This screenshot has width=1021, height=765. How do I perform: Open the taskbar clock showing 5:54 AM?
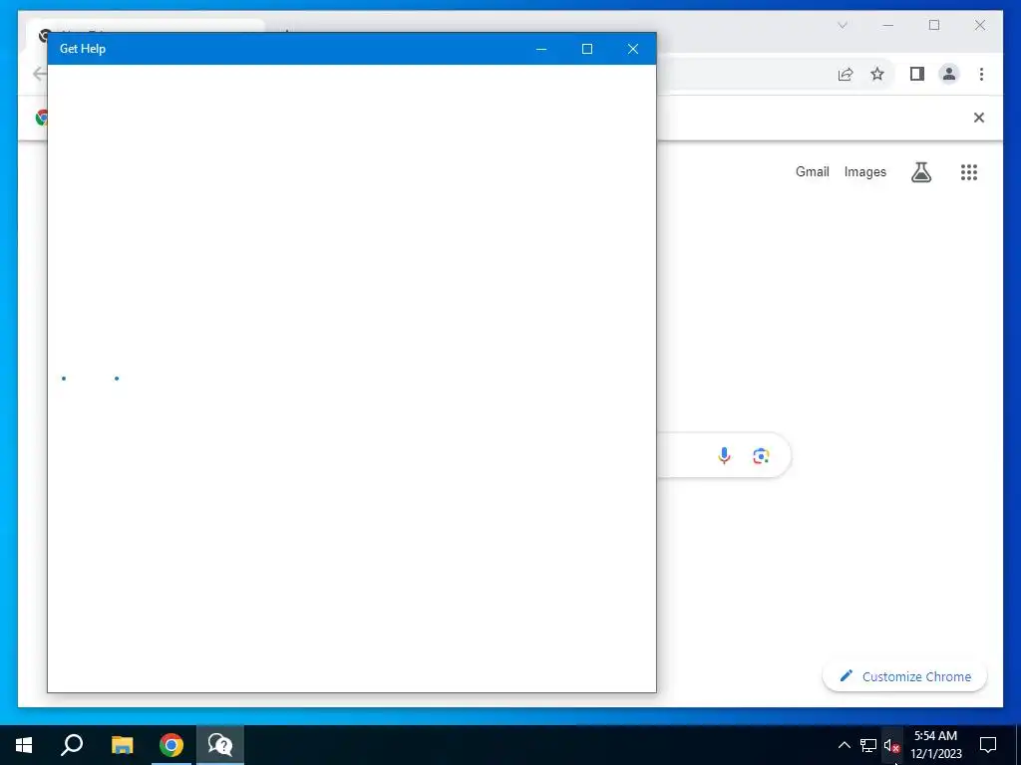(x=935, y=745)
